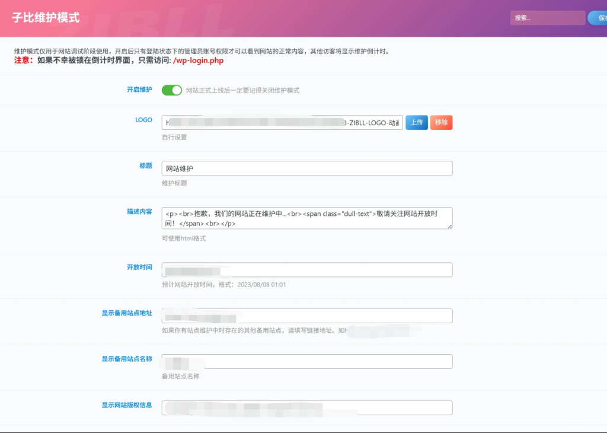The image size is (607, 433).
Task: Click the 开放时间 input field
Action: 307,269
